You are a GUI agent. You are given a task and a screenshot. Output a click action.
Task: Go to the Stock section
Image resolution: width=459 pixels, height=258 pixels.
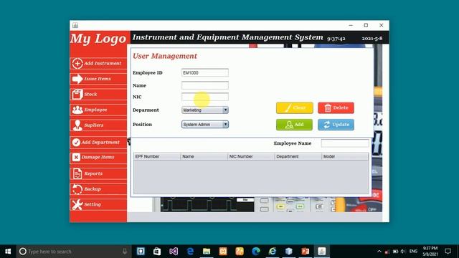(98, 94)
